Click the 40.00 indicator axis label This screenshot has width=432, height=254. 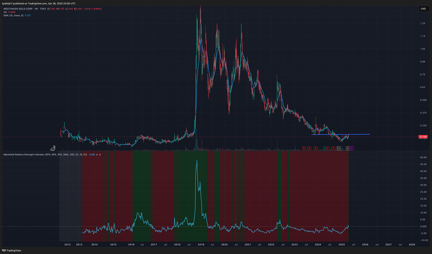(423, 171)
